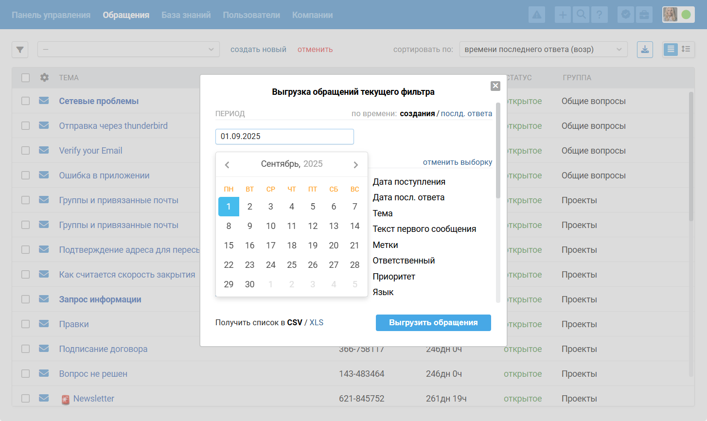Open the warning triangle notifications icon
Screen dimensions: 707x421
point(537,15)
